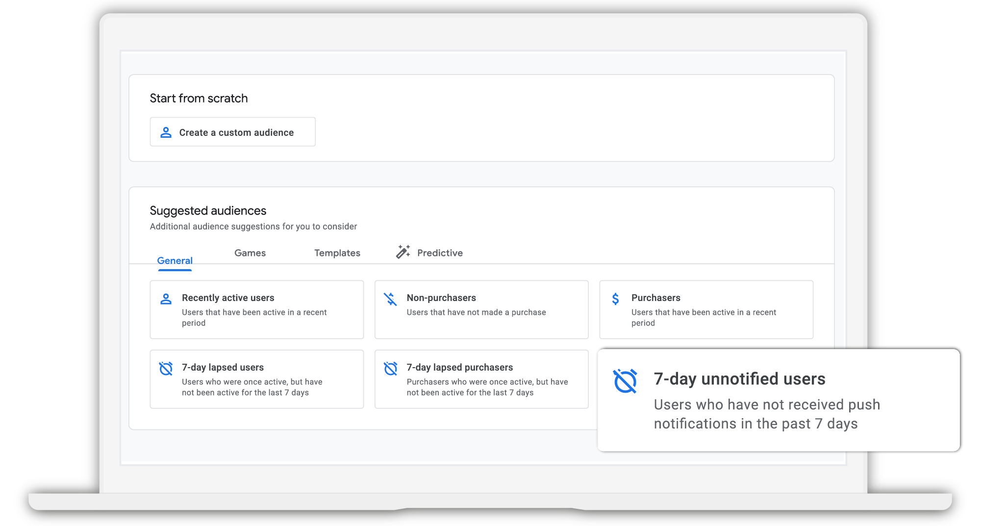
Task: Open the 7-day lapsed users title
Action: point(223,368)
